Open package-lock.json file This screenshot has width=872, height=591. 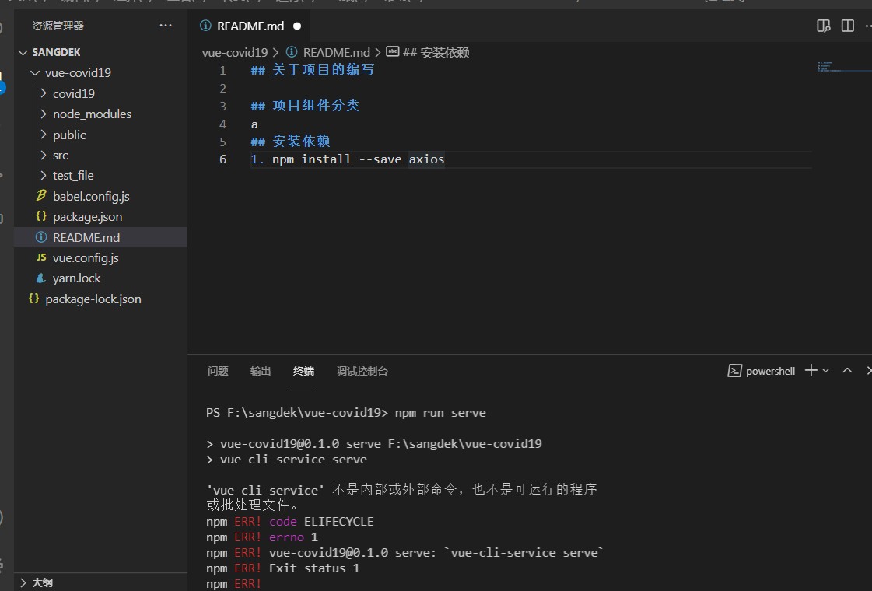[93, 299]
